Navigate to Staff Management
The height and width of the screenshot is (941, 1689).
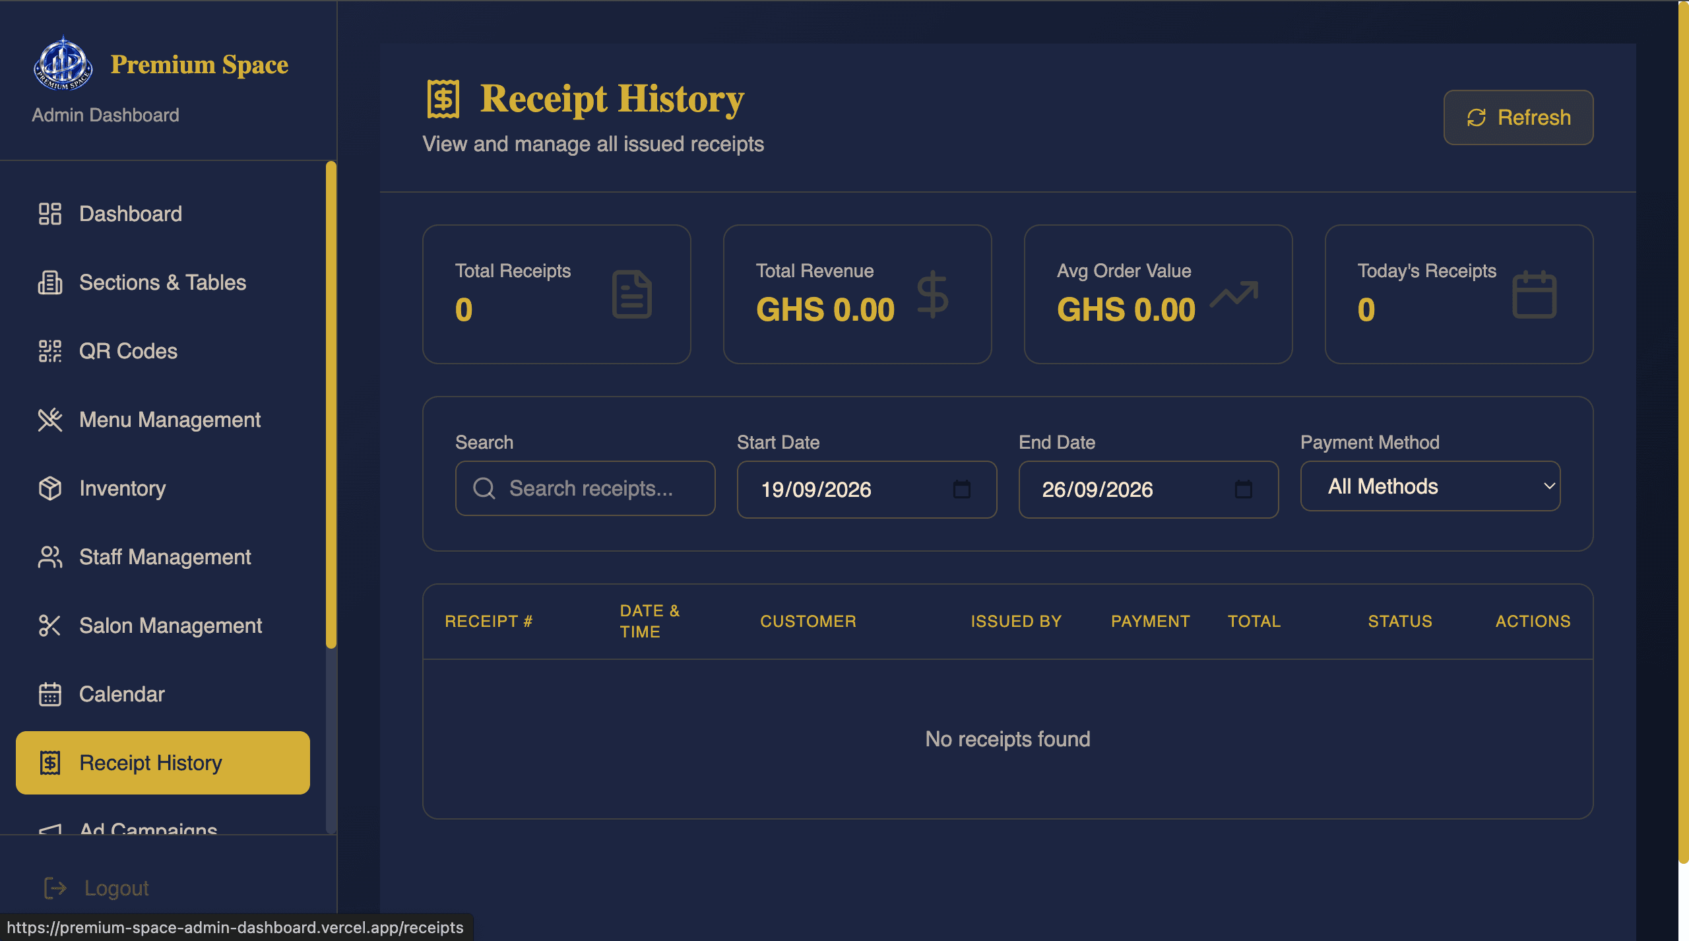pyautogui.click(x=163, y=557)
